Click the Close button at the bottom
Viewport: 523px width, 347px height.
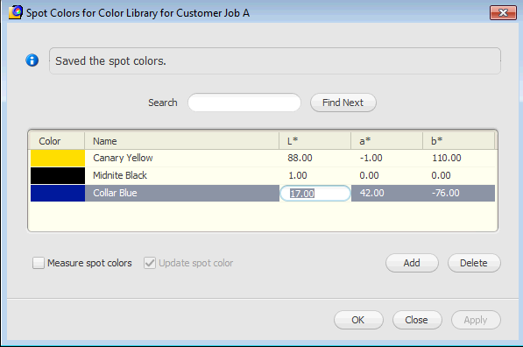417,320
